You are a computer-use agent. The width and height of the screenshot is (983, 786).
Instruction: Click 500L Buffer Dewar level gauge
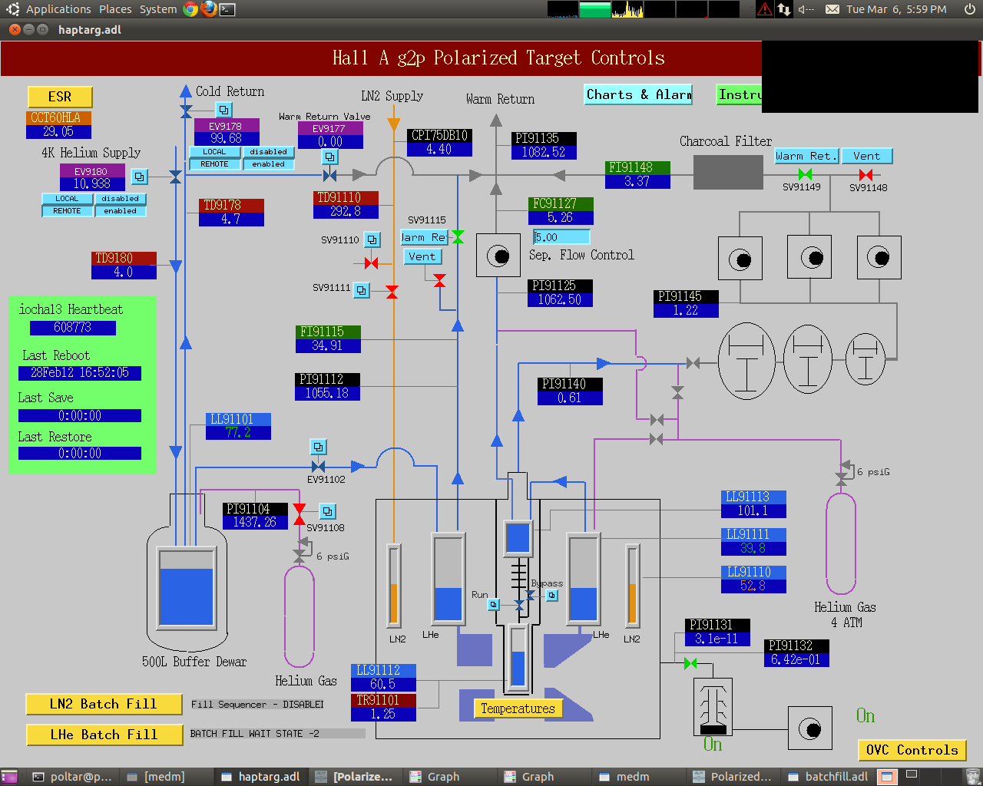coord(186,588)
